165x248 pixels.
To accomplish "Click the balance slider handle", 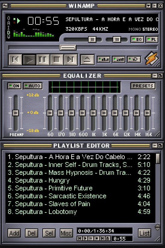I will click(x=117, y=39).
